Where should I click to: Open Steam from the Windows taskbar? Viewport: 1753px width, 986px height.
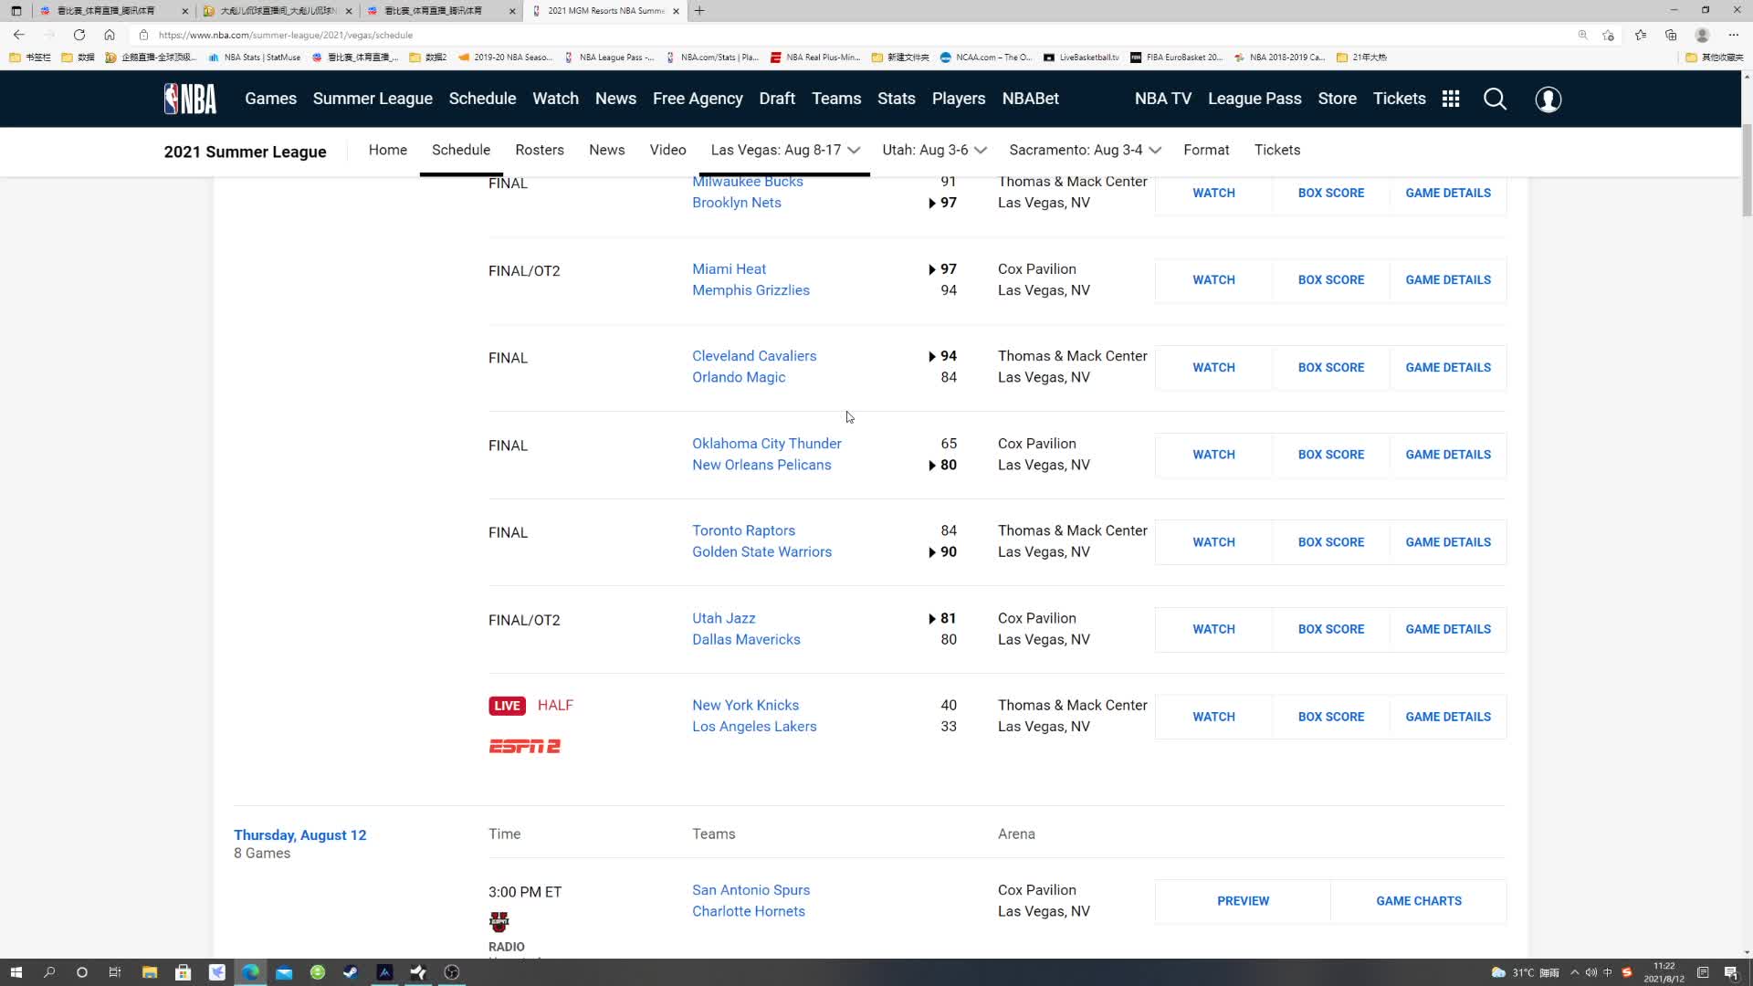(351, 972)
